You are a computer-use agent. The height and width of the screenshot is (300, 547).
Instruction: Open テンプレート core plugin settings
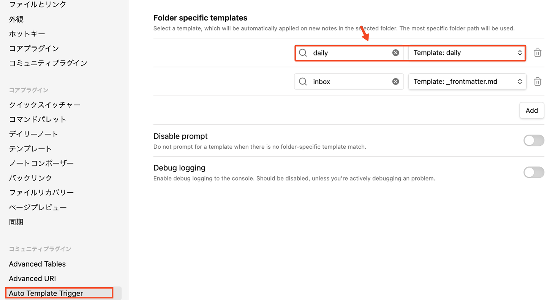30,149
